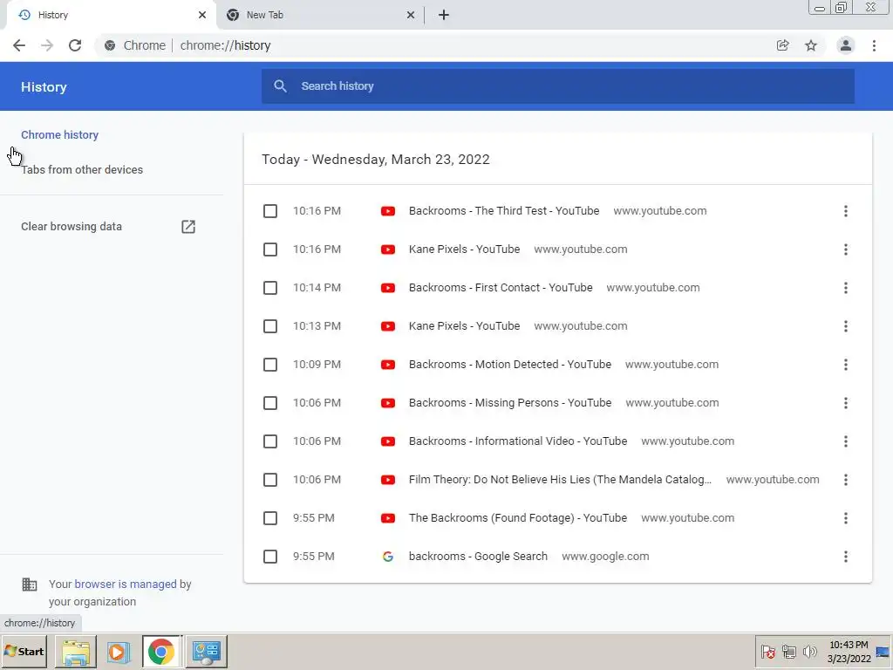The image size is (893, 670).
Task: Share this page icon in address bar
Action: [782, 45]
